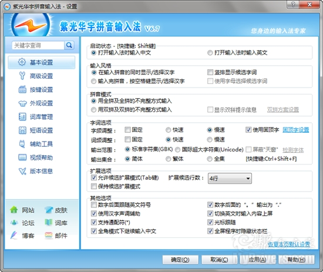Open 高级设置 section

(x=42, y=76)
